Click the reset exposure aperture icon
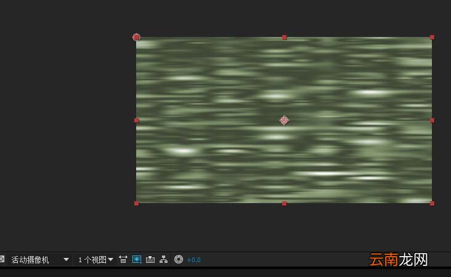The image size is (451, 277). (179, 259)
